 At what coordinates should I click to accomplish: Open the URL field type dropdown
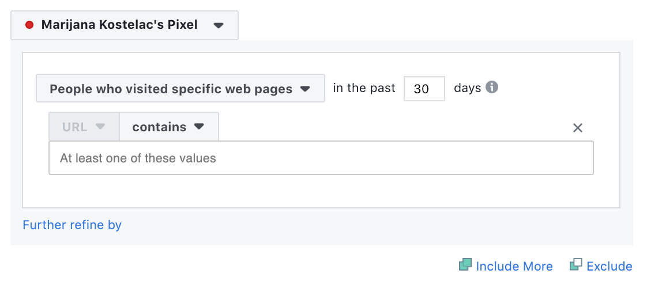[x=84, y=127]
